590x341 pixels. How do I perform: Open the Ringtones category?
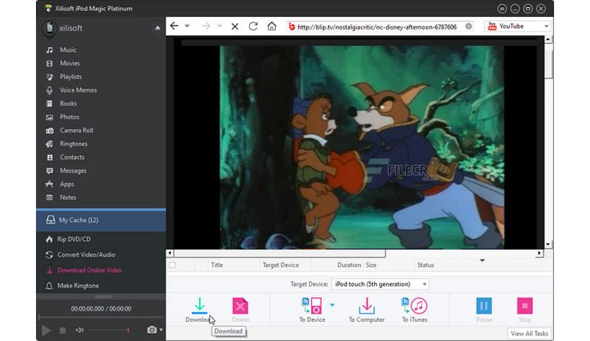coord(73,144)
